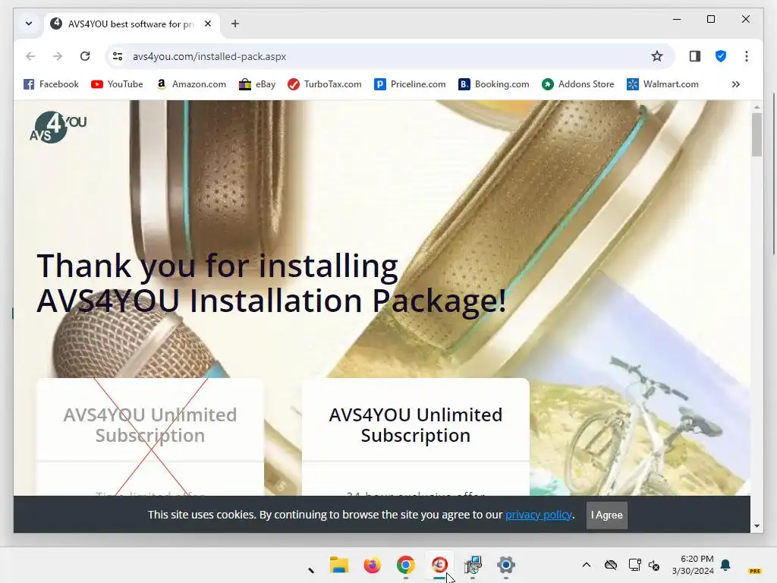Open the Amazon.com bookmark
The height and width of the screenshot is (583, 777).
point(191,84)
